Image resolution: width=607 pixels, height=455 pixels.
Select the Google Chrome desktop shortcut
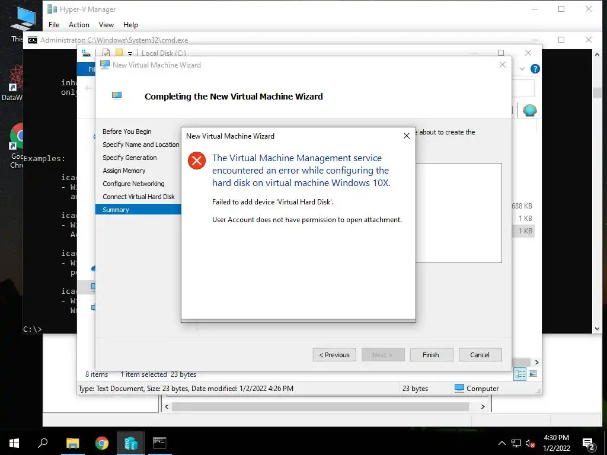point(17,146)
